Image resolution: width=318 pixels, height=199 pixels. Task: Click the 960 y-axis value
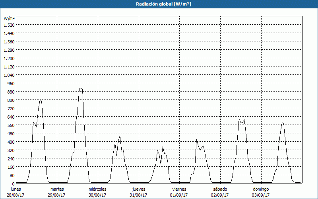point(11,84)
